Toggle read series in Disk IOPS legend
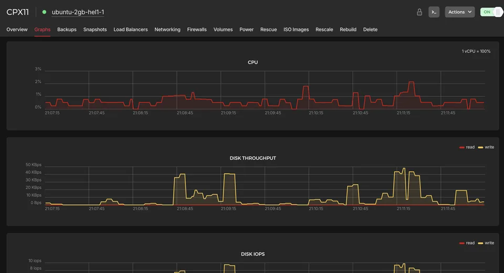 [467, 243]
